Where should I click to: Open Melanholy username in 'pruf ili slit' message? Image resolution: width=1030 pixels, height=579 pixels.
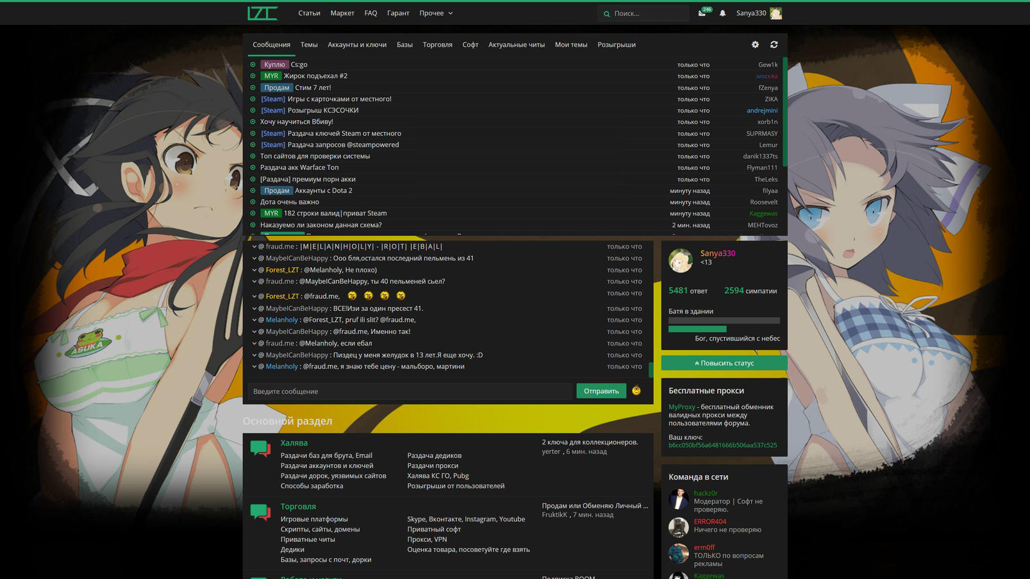tap(282, 320)
